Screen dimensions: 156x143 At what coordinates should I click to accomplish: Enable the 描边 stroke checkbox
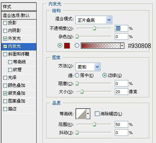(x=5, y=109)
